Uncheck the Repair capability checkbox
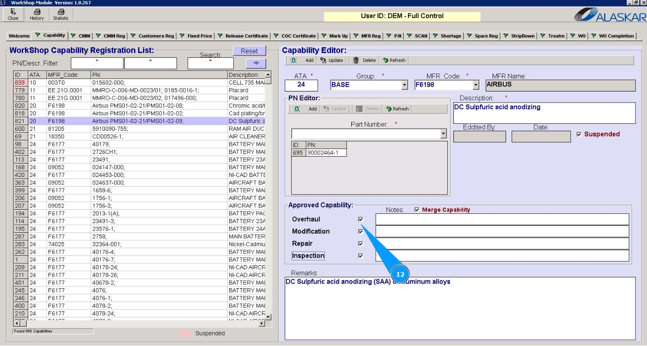Screen dimensions: 647x346 tap(360, 244)
